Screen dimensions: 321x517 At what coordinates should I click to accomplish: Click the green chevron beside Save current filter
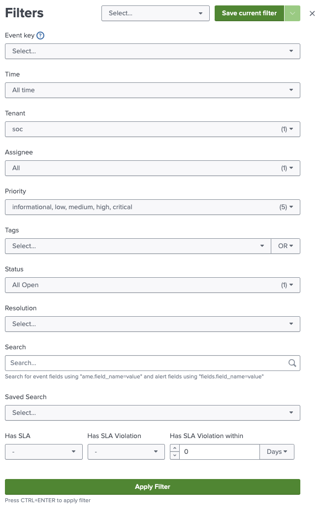coord(292,13)
